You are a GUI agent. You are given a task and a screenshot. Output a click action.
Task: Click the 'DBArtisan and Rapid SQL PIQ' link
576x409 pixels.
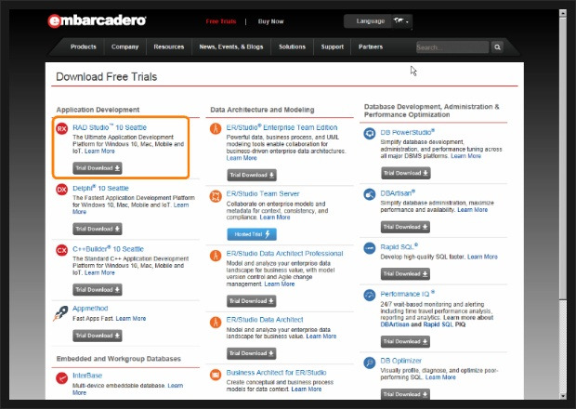[423, 324]
